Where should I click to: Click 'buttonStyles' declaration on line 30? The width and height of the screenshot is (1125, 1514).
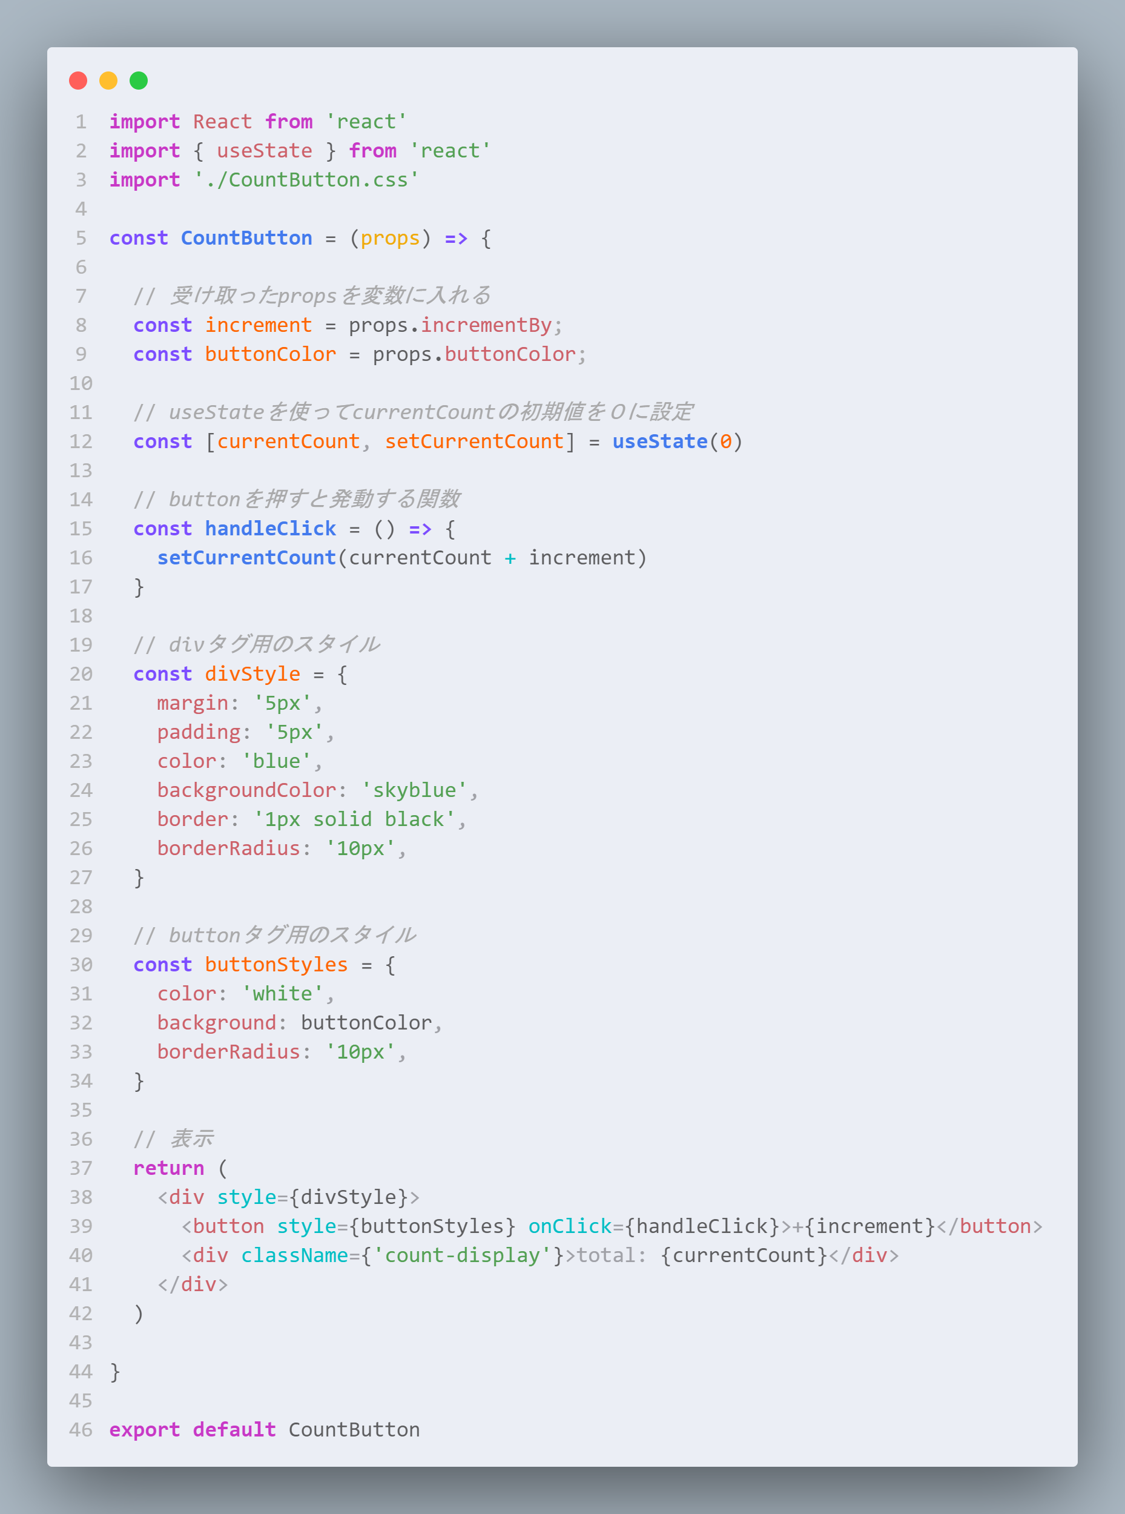click(x=277, y=964)
